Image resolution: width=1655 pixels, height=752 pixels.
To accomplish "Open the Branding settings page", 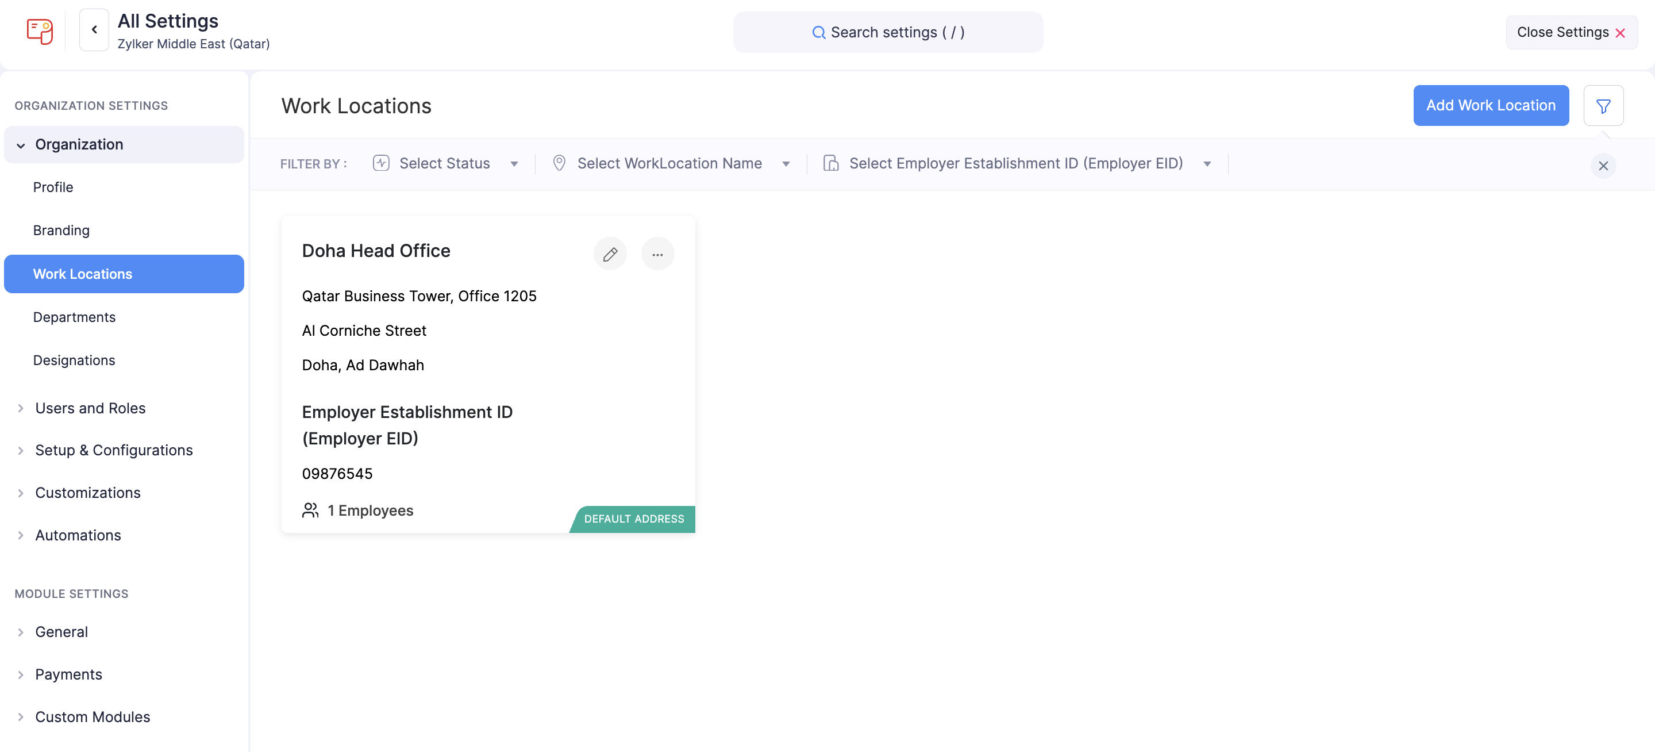I will pyautogui.click(x=61, y=230).
